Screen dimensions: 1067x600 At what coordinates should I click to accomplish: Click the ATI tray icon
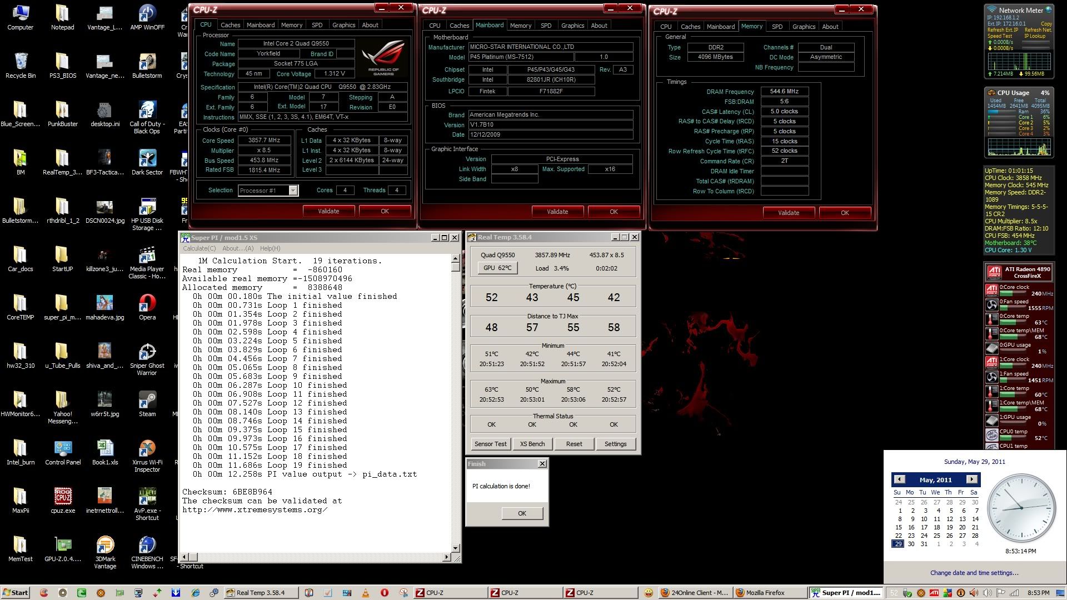pos(934,593)
